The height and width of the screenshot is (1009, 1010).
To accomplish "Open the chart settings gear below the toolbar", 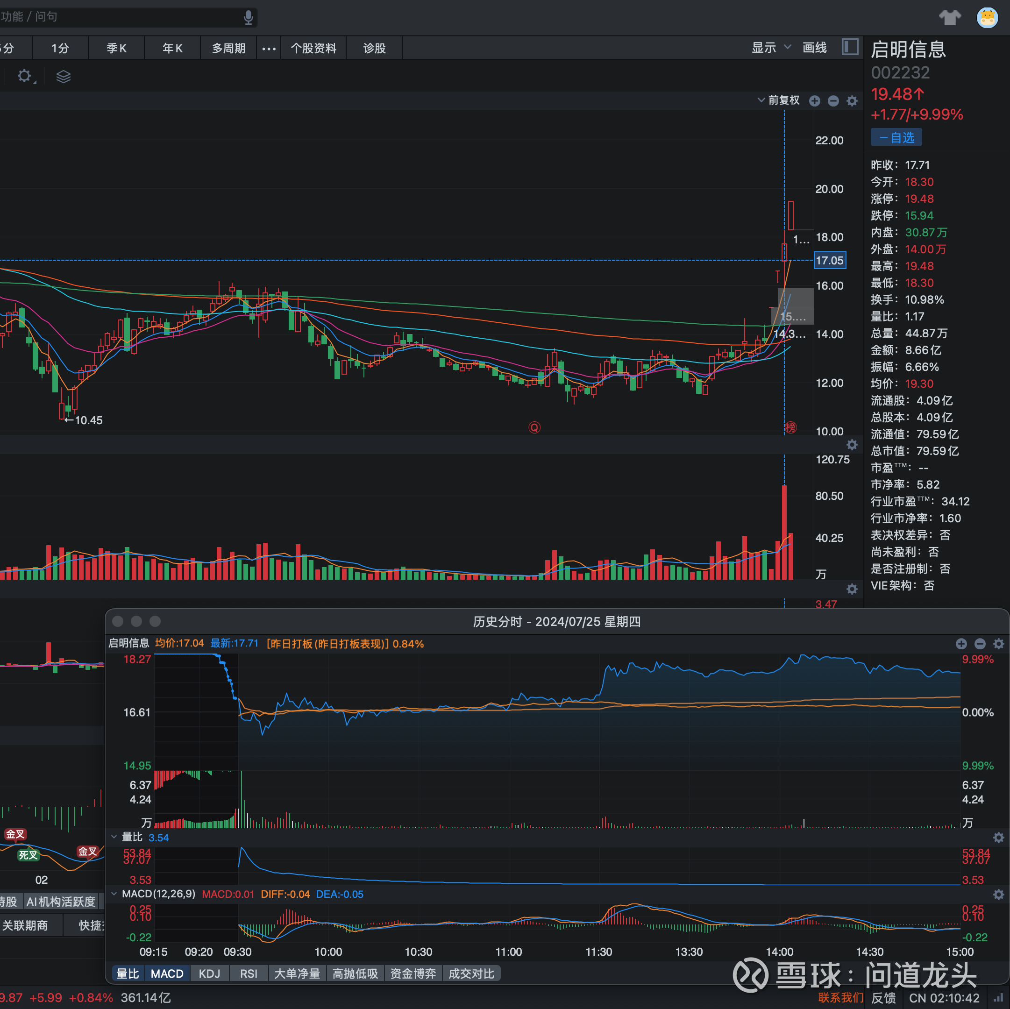I will tap(24, 76).
